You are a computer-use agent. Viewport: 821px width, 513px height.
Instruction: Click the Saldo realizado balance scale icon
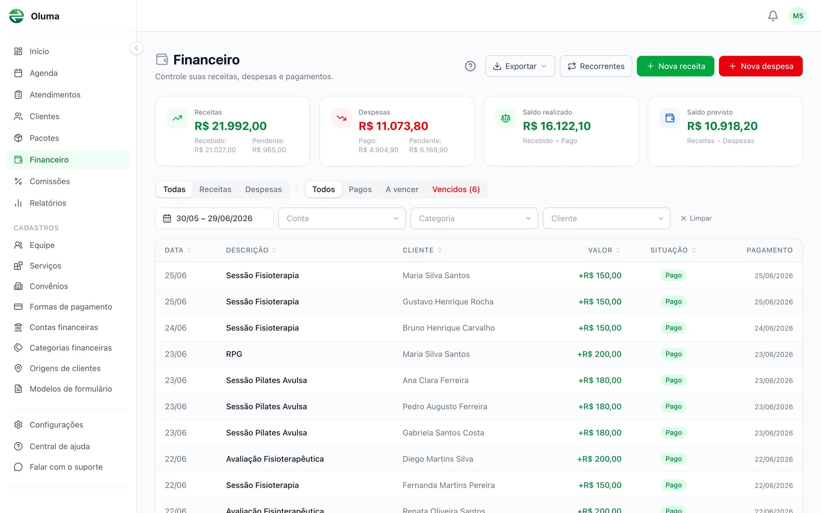click(x=506, y=118)
